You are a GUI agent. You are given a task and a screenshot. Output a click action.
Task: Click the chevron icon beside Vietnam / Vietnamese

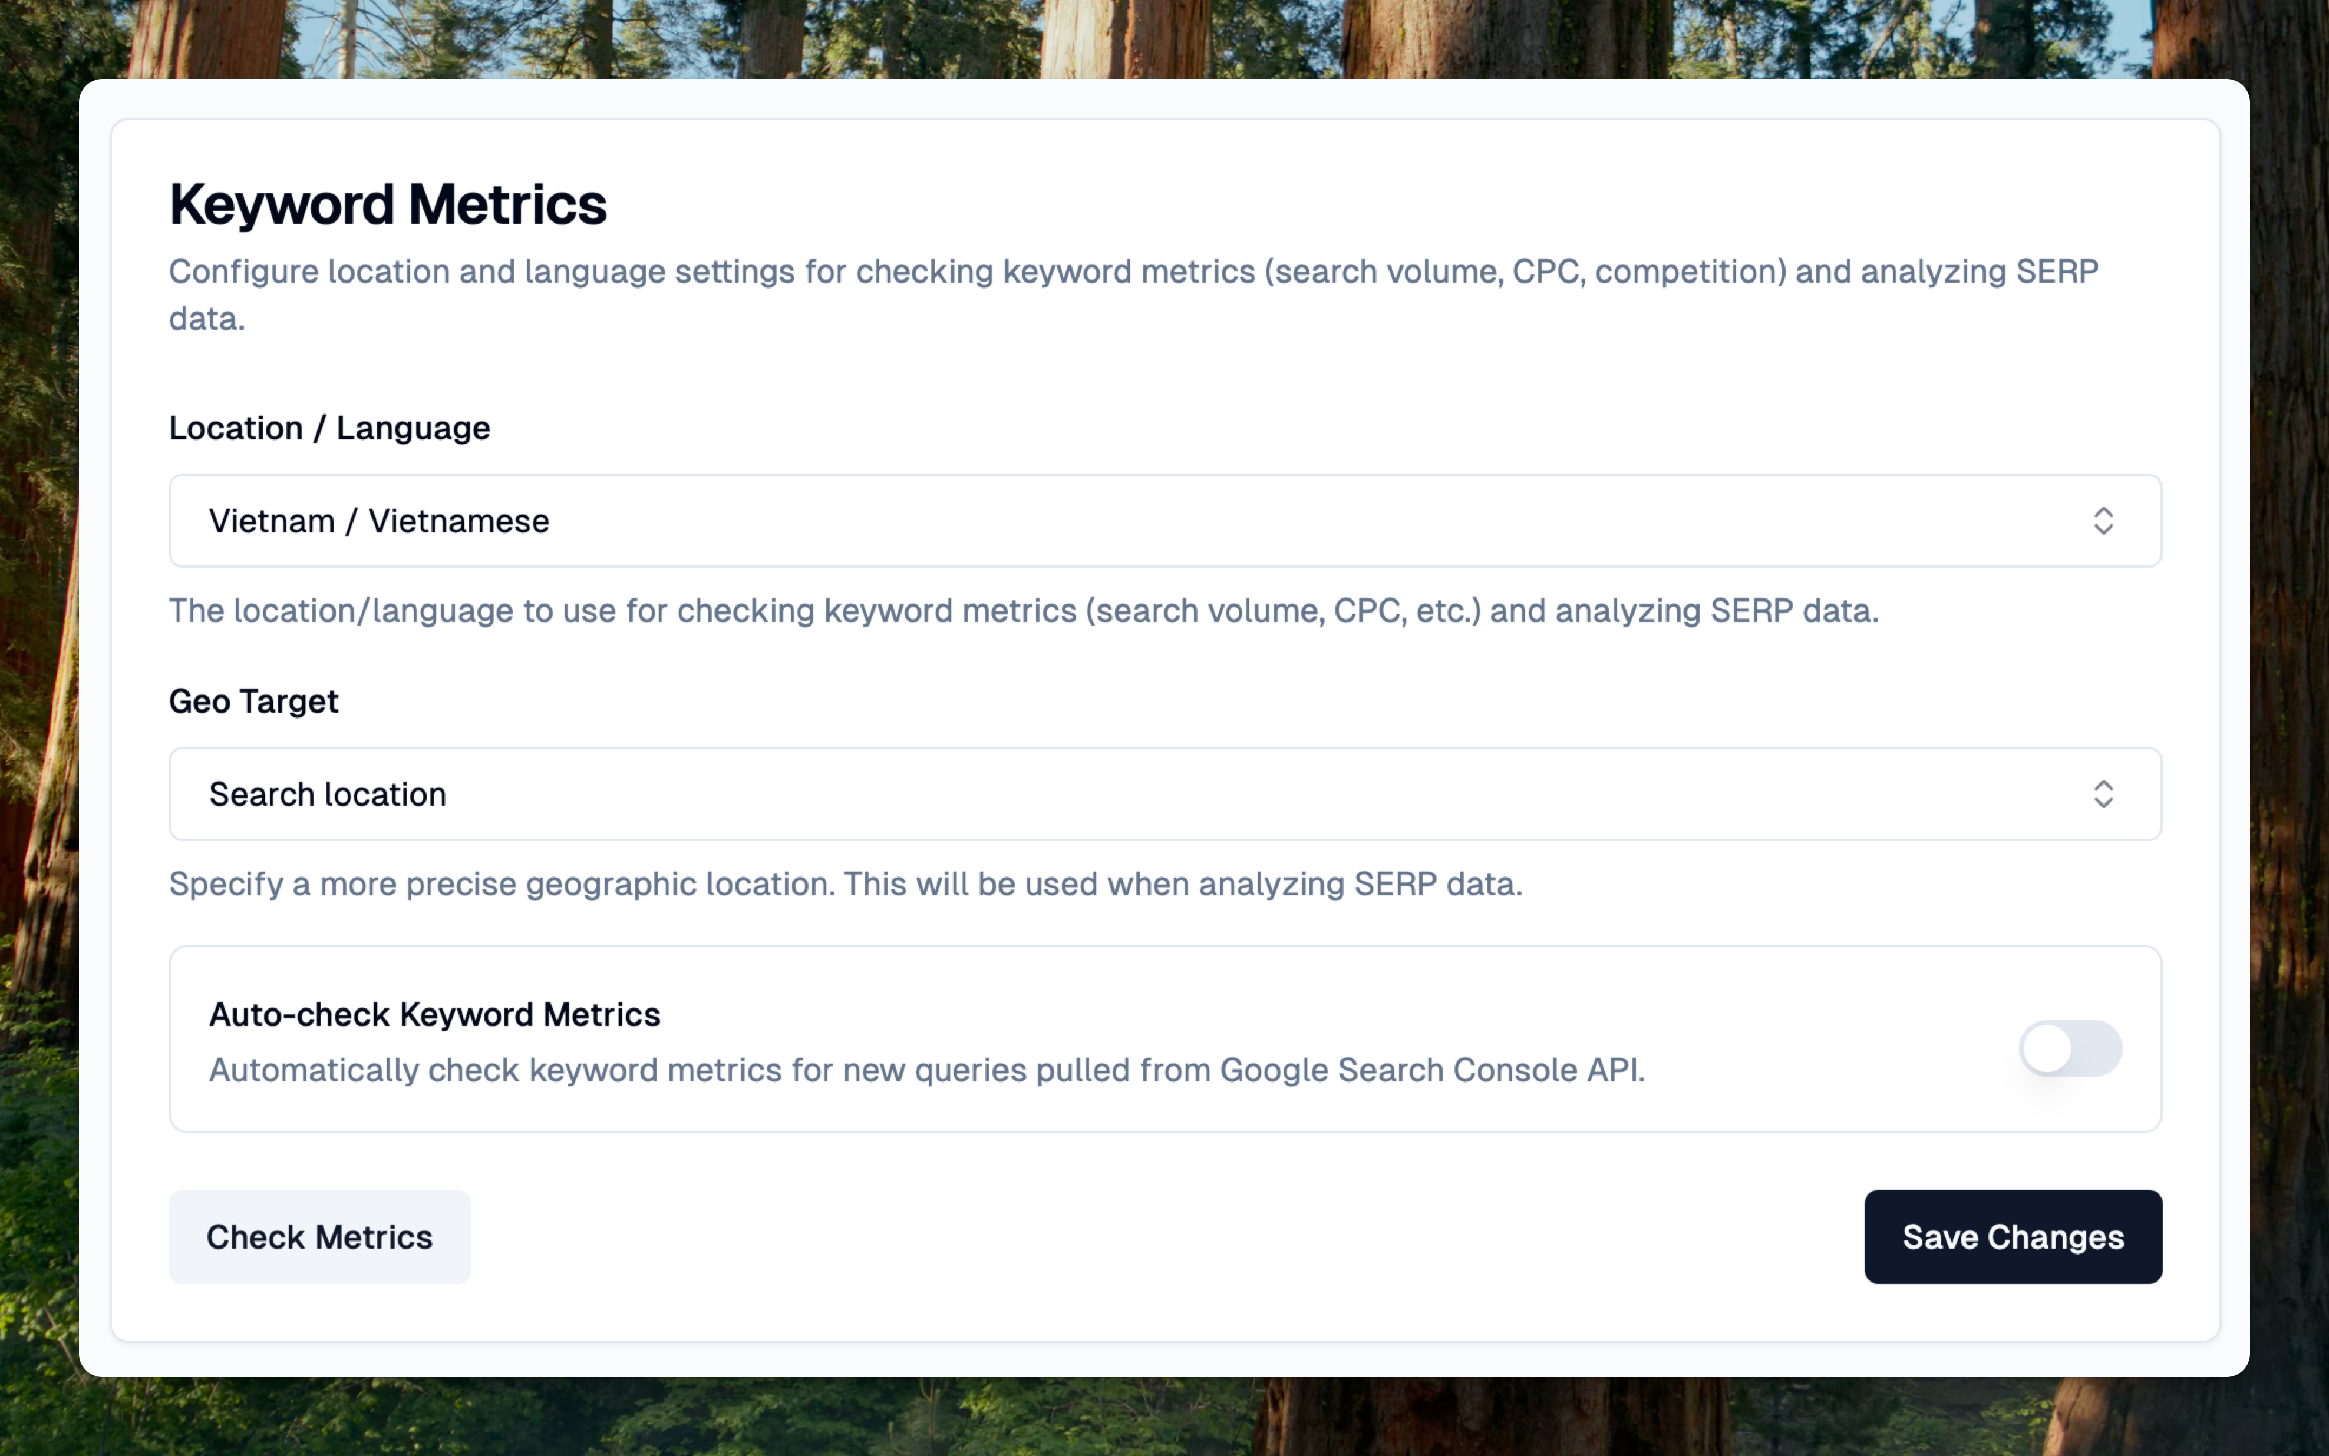click(x=2103, y=521)
